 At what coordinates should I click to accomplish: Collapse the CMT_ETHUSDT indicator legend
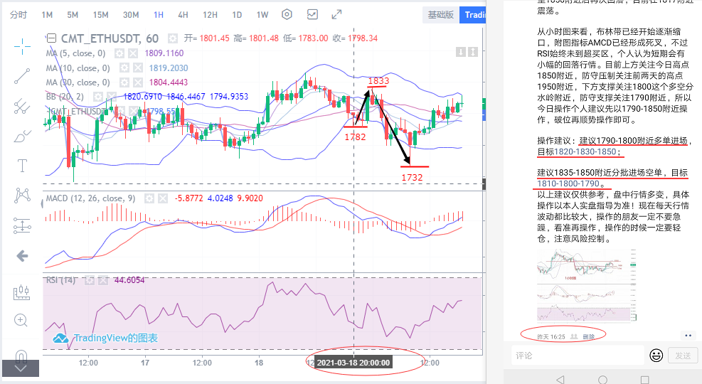click(x=51, y=38)
